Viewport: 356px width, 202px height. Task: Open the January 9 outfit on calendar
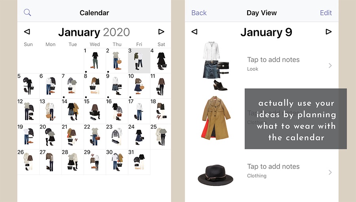pyautogui.click(x=117, y=86)
